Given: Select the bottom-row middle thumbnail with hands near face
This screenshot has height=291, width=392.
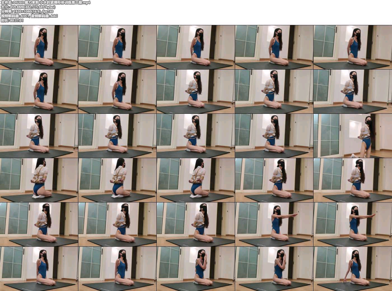Looking at the screenshot, I should click(196, 269).
